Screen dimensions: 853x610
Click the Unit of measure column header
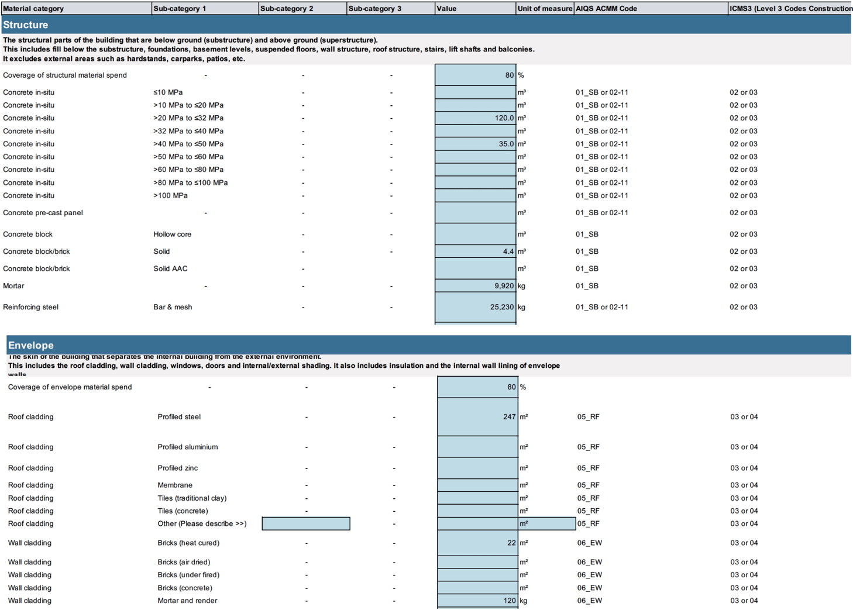click(x=544, y=8)
